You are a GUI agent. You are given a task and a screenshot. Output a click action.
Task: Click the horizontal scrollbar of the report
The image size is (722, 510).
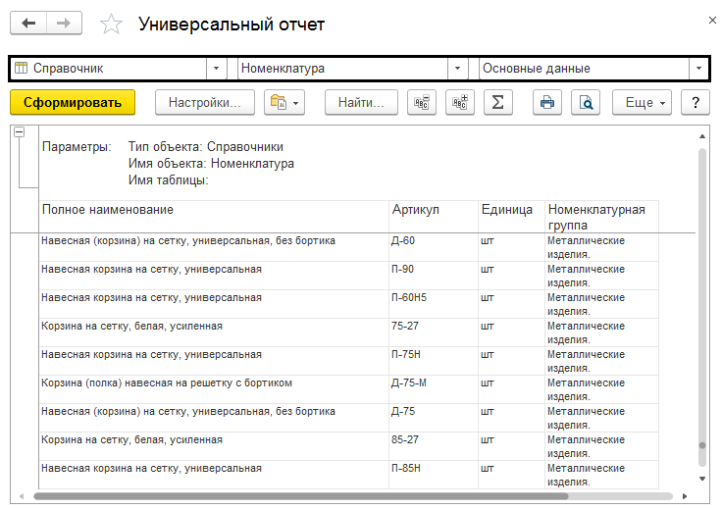coord(353,496)
